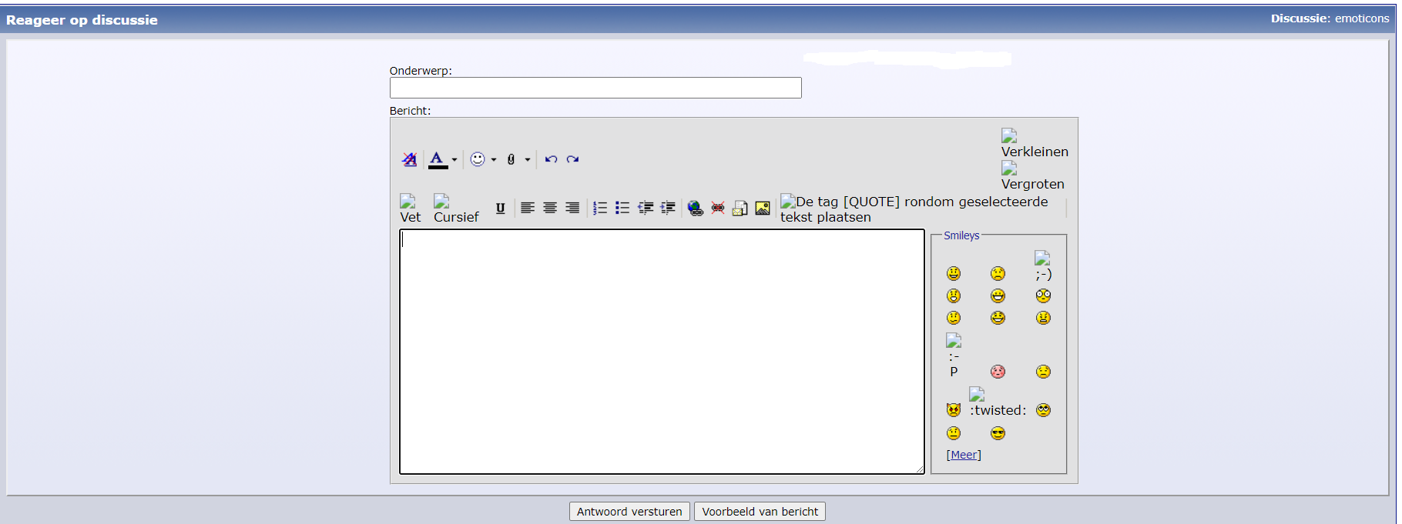
Task: Click the insert hyperlink globe icon
Action: pyautogui.click(x=695, y=208)
